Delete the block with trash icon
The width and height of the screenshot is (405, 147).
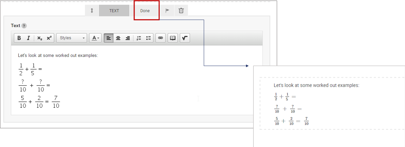(x=181, y=11)
